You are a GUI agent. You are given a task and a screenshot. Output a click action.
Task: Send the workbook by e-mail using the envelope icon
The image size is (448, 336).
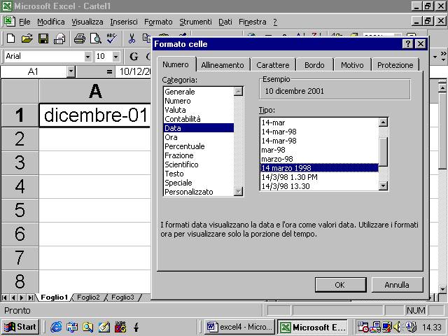pyautogui.click(x=59, y=38)
